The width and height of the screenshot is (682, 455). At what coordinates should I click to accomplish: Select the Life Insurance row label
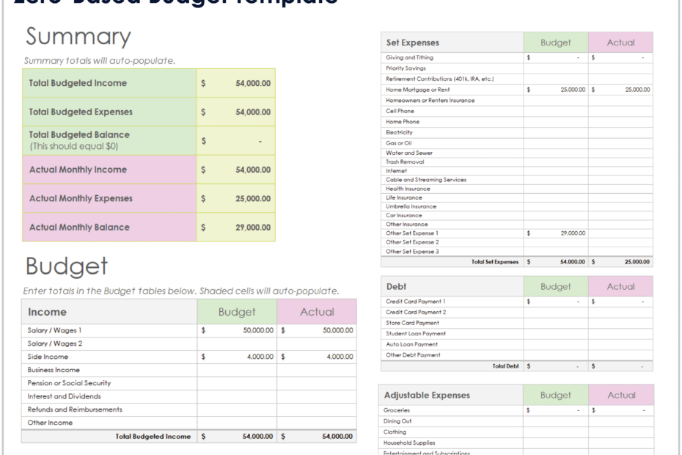tap(404, 197)
